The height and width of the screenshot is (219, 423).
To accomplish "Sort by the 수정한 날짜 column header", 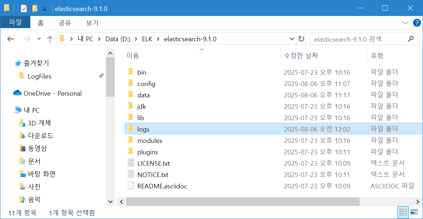I will (301, 56).
